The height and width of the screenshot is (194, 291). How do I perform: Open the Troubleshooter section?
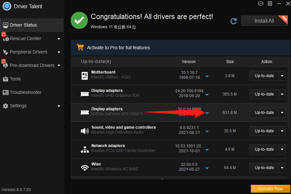click(x=32, y=92)
